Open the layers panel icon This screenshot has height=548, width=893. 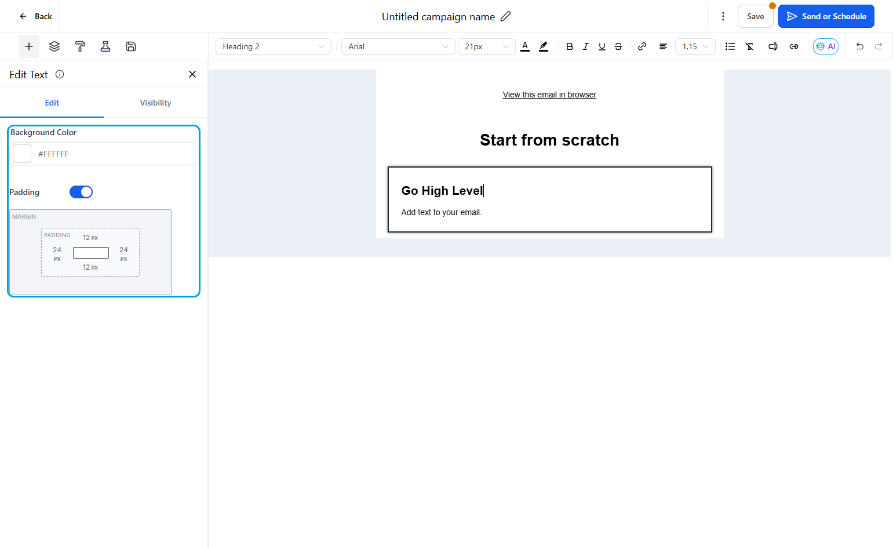[x=54, y=46]
